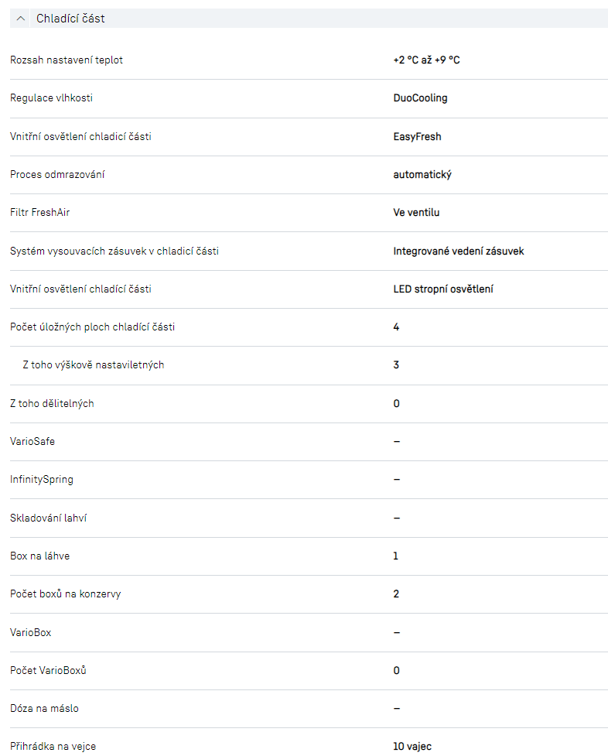The width and height of the screenshot is (608, 756).
Task: Click LED stropní osvětlení value
Action: [443, 289]
